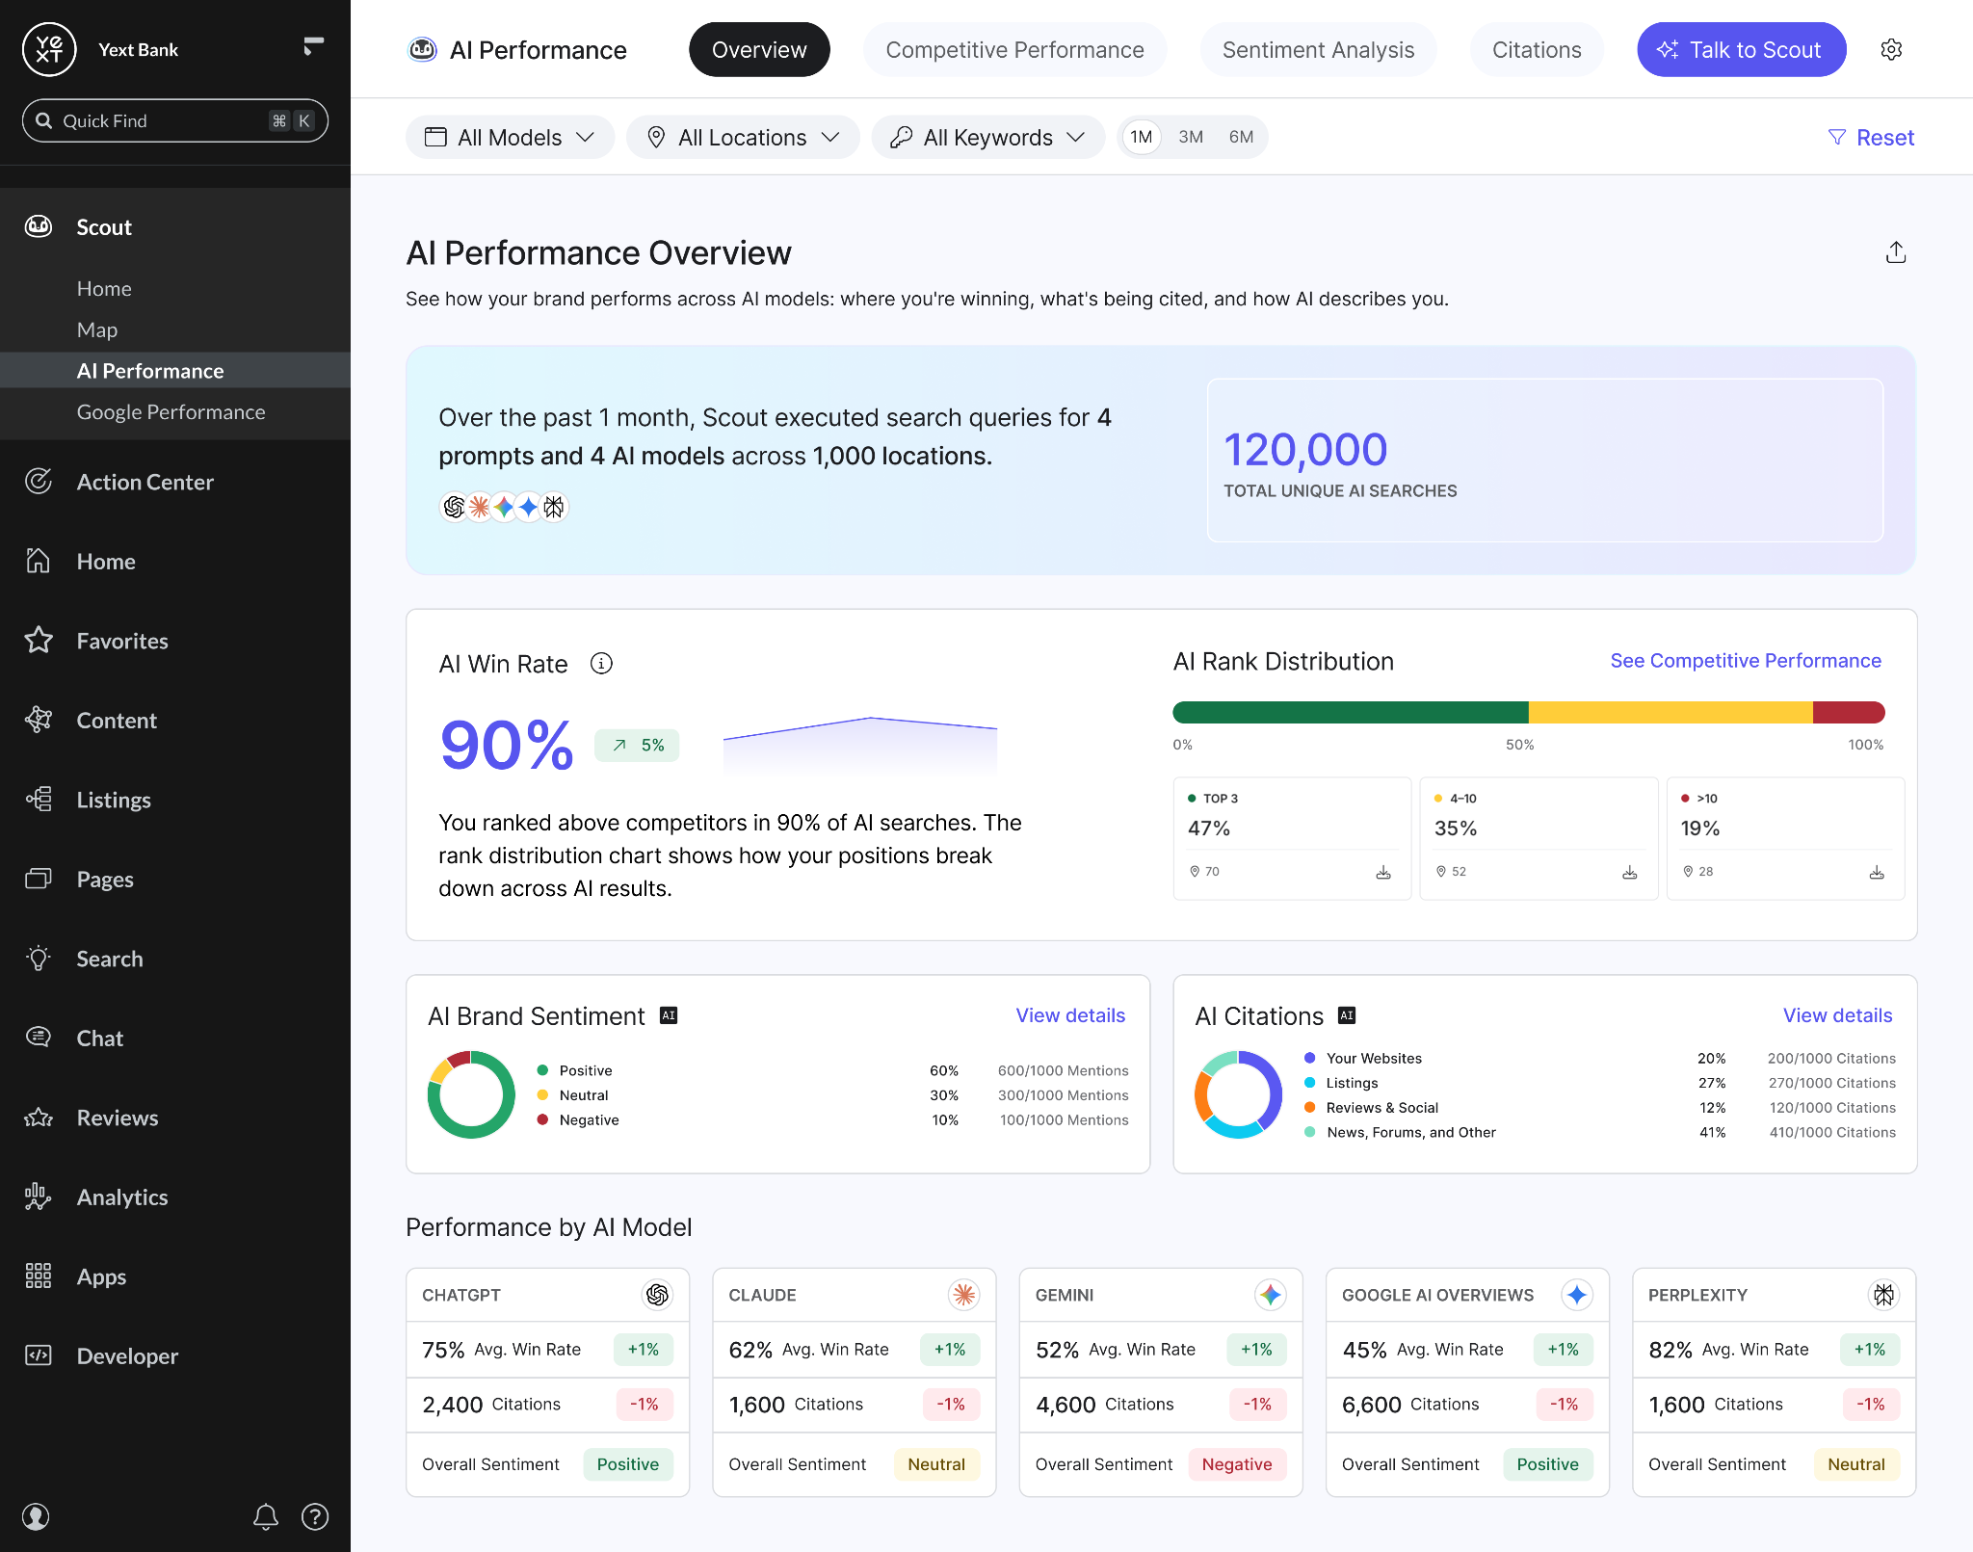1973x1552 pixels.
Task: Click the AI Win Rate info icon
Action: (x=601, y=664)
